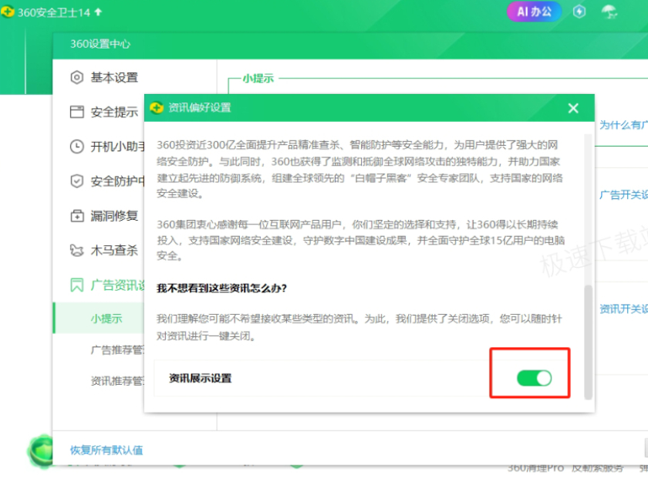Click the 我不想看到这些资讯怎么办? heading
648x486 pixels.
coord(221,288)
